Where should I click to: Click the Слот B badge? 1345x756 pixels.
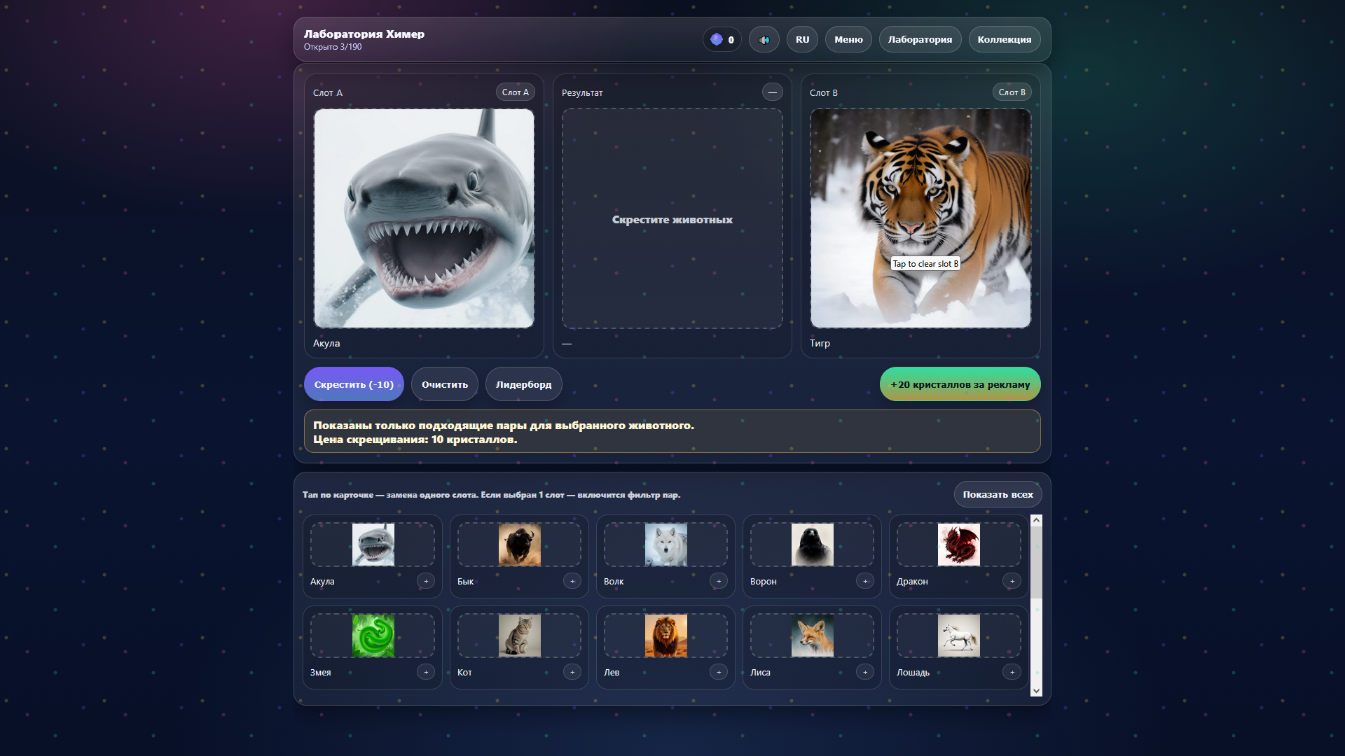(1012, 92)
